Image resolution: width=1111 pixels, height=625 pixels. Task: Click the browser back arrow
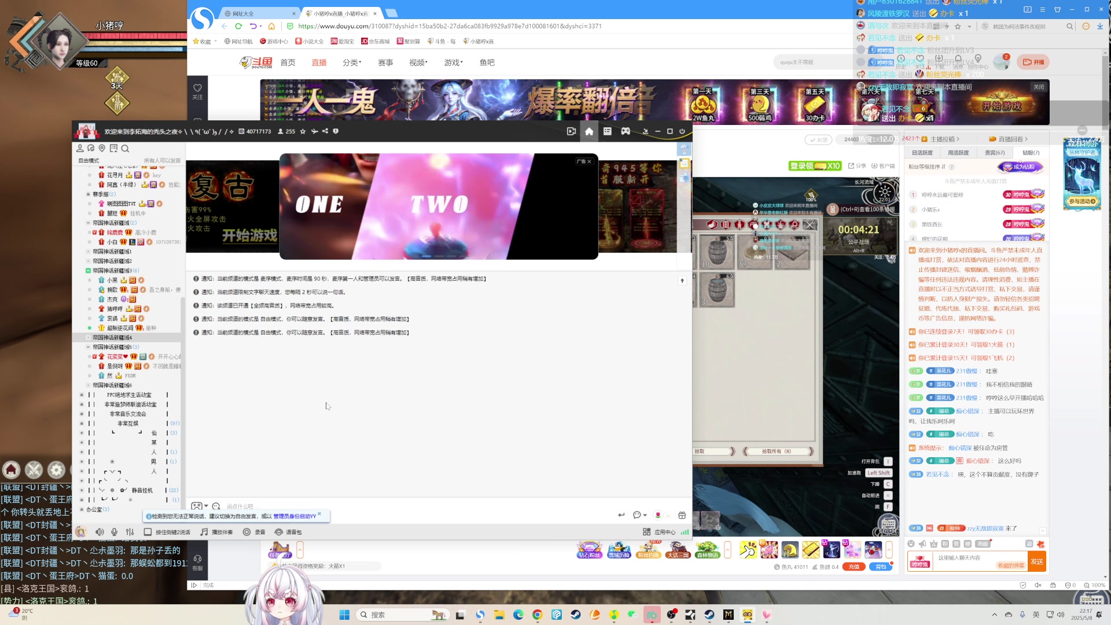224,26
